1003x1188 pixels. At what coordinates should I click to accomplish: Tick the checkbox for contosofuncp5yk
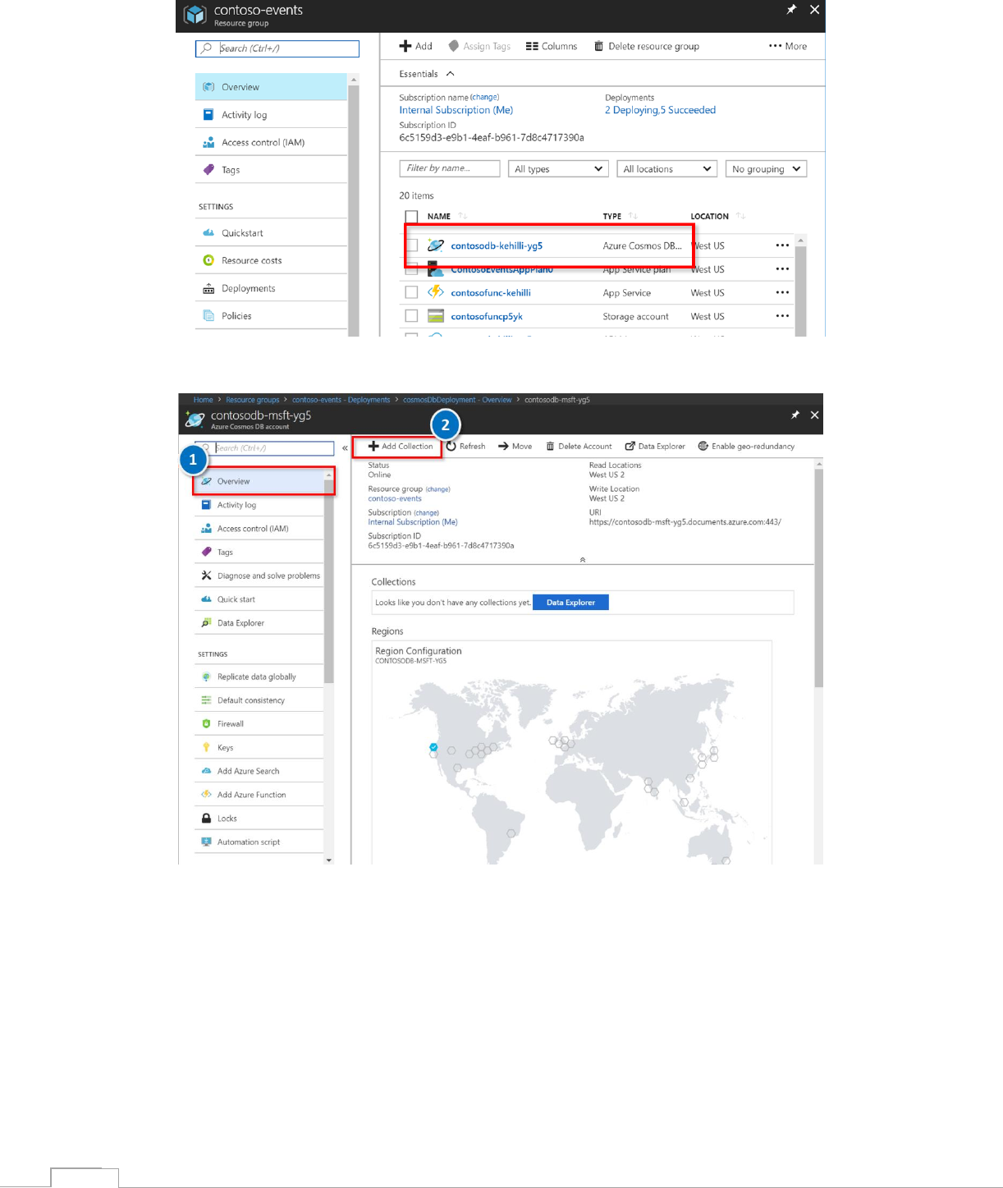tap(412, 316)
